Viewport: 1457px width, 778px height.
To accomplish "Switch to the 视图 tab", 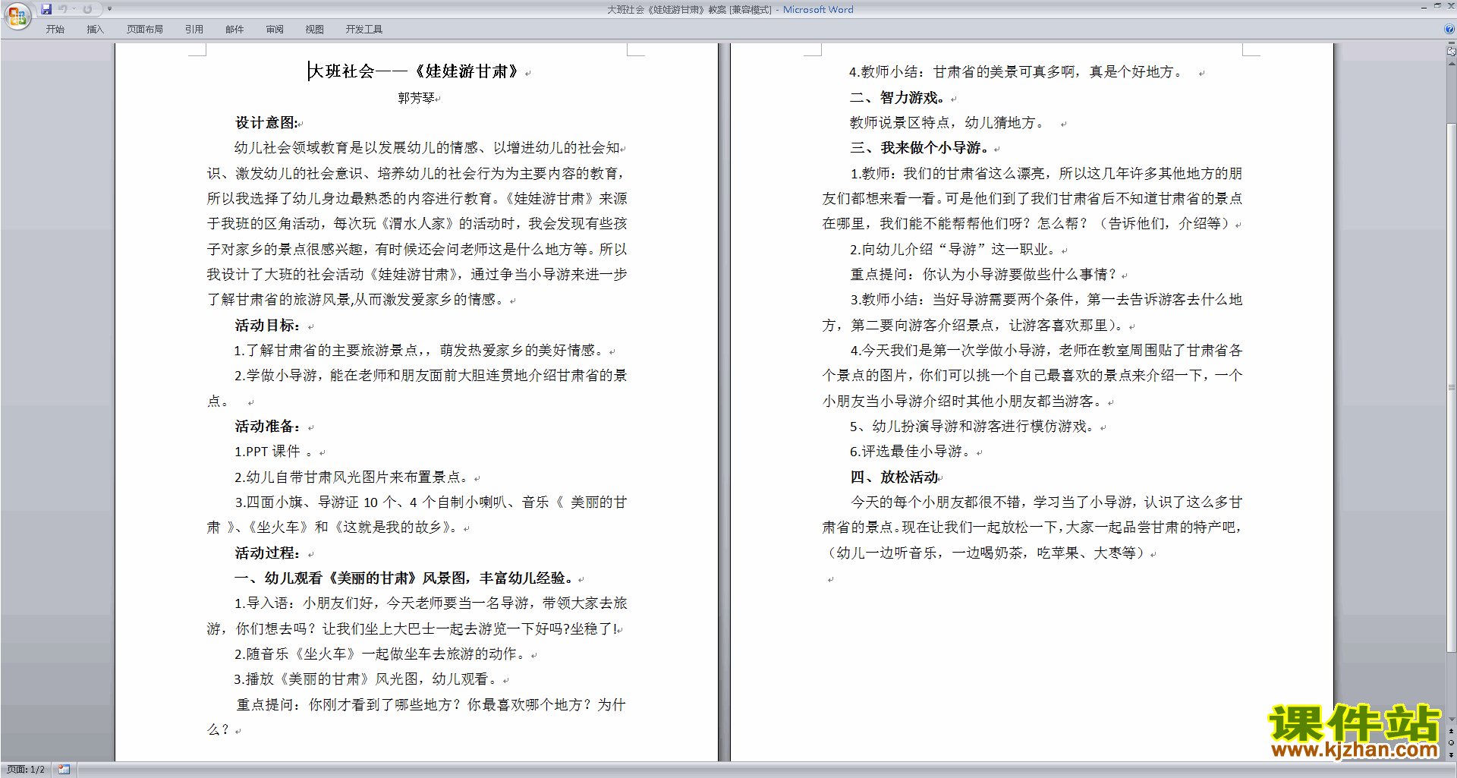I will [314, 30].
